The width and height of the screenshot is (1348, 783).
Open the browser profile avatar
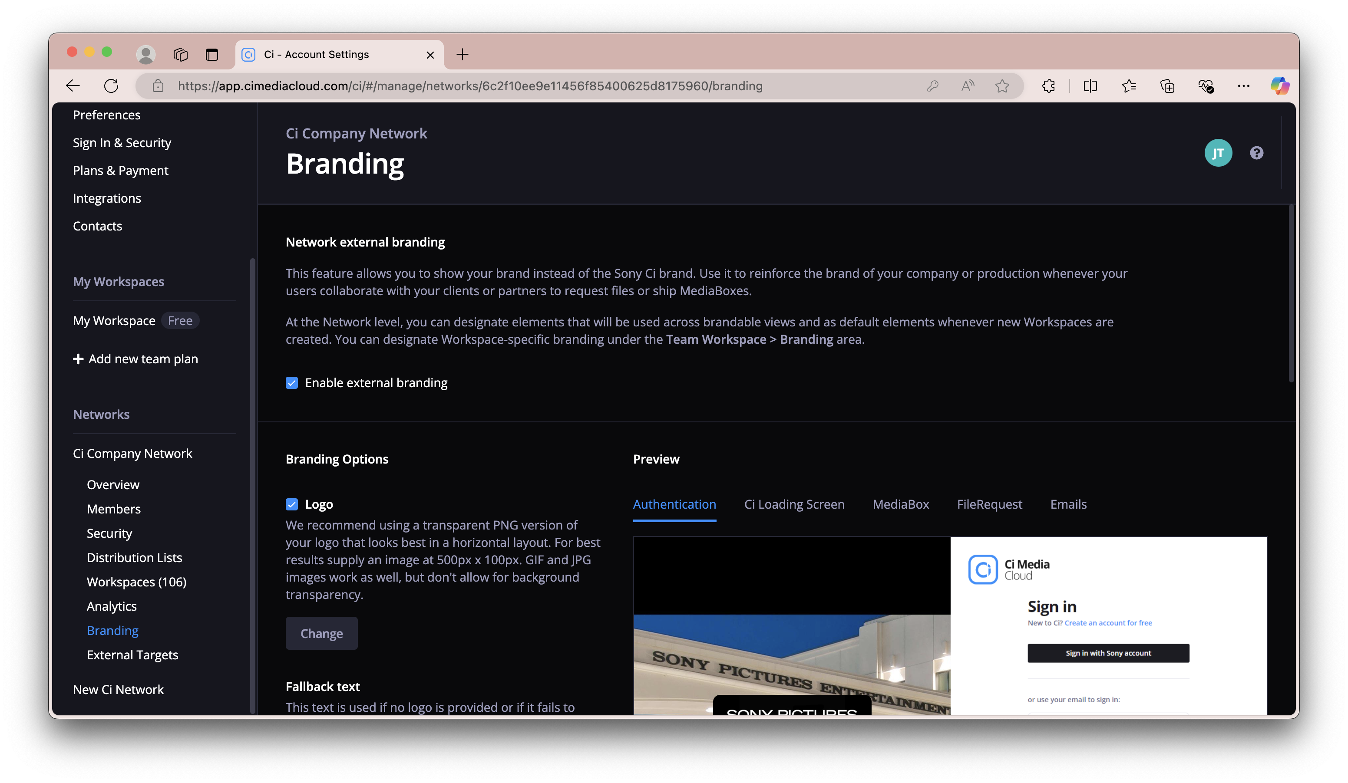(x=145, y=54)
